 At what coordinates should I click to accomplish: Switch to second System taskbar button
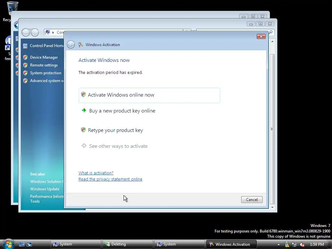180,244
